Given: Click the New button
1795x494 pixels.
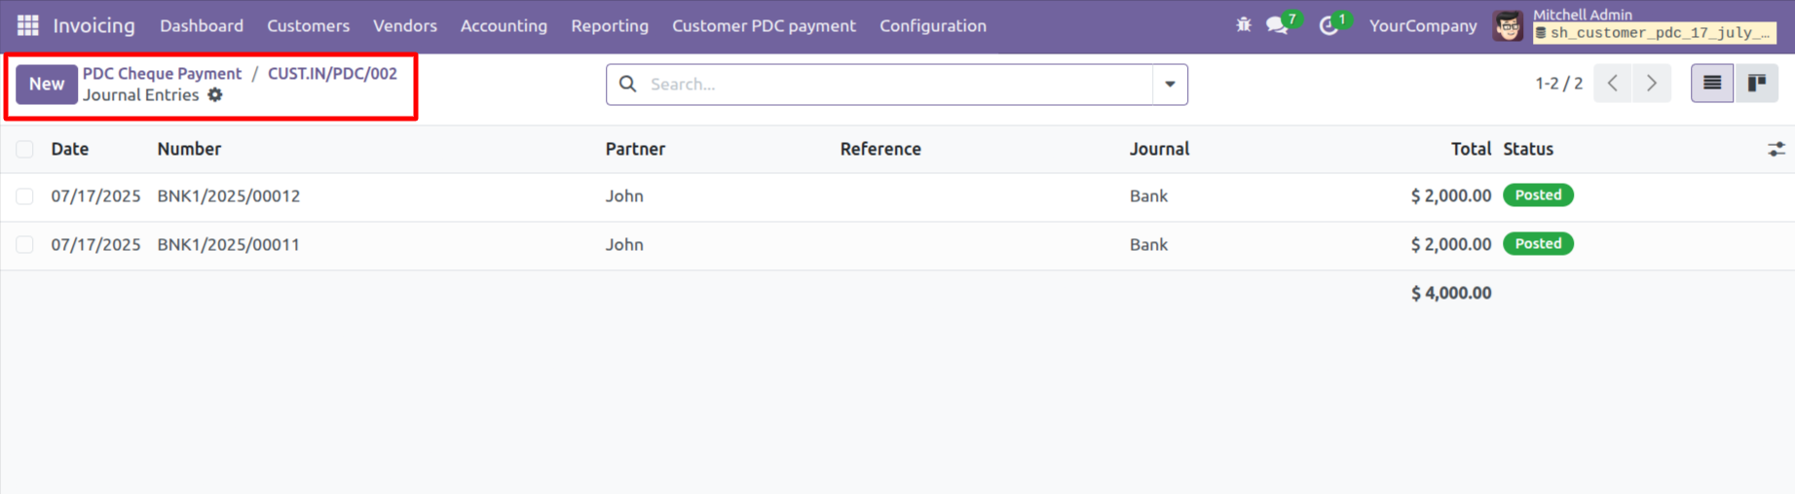Looking at the screenshot, I should [x=47, y=85].
